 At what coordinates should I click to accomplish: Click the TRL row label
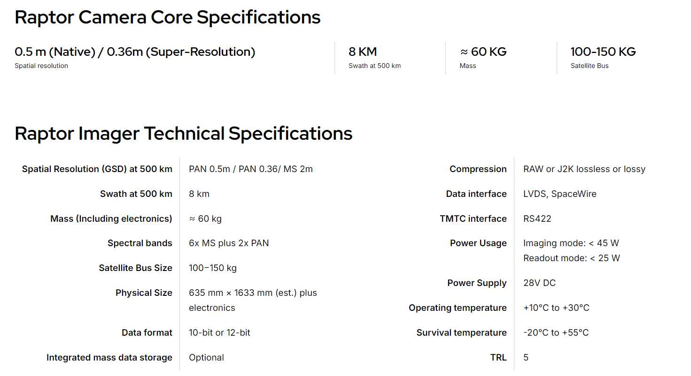coord(498,358)
